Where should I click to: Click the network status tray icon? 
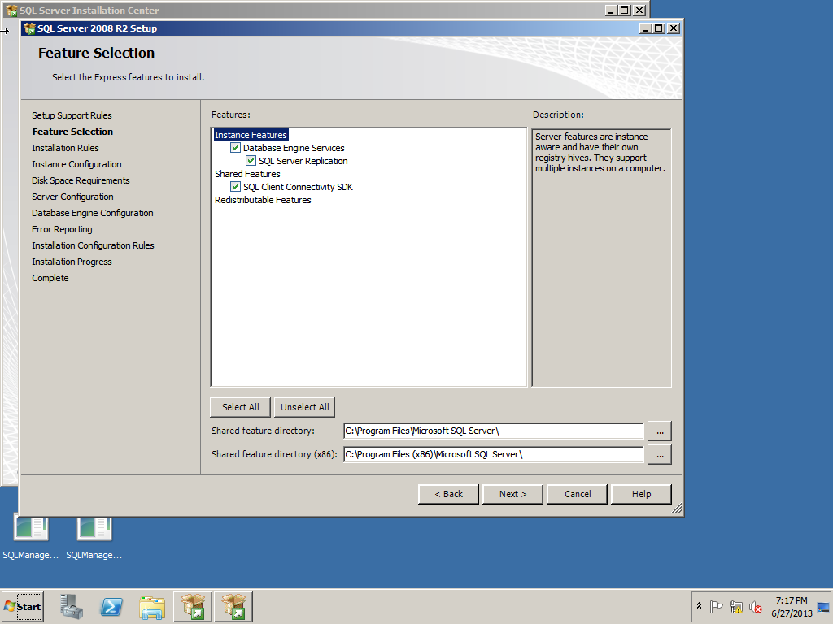[x=735, y=606]
